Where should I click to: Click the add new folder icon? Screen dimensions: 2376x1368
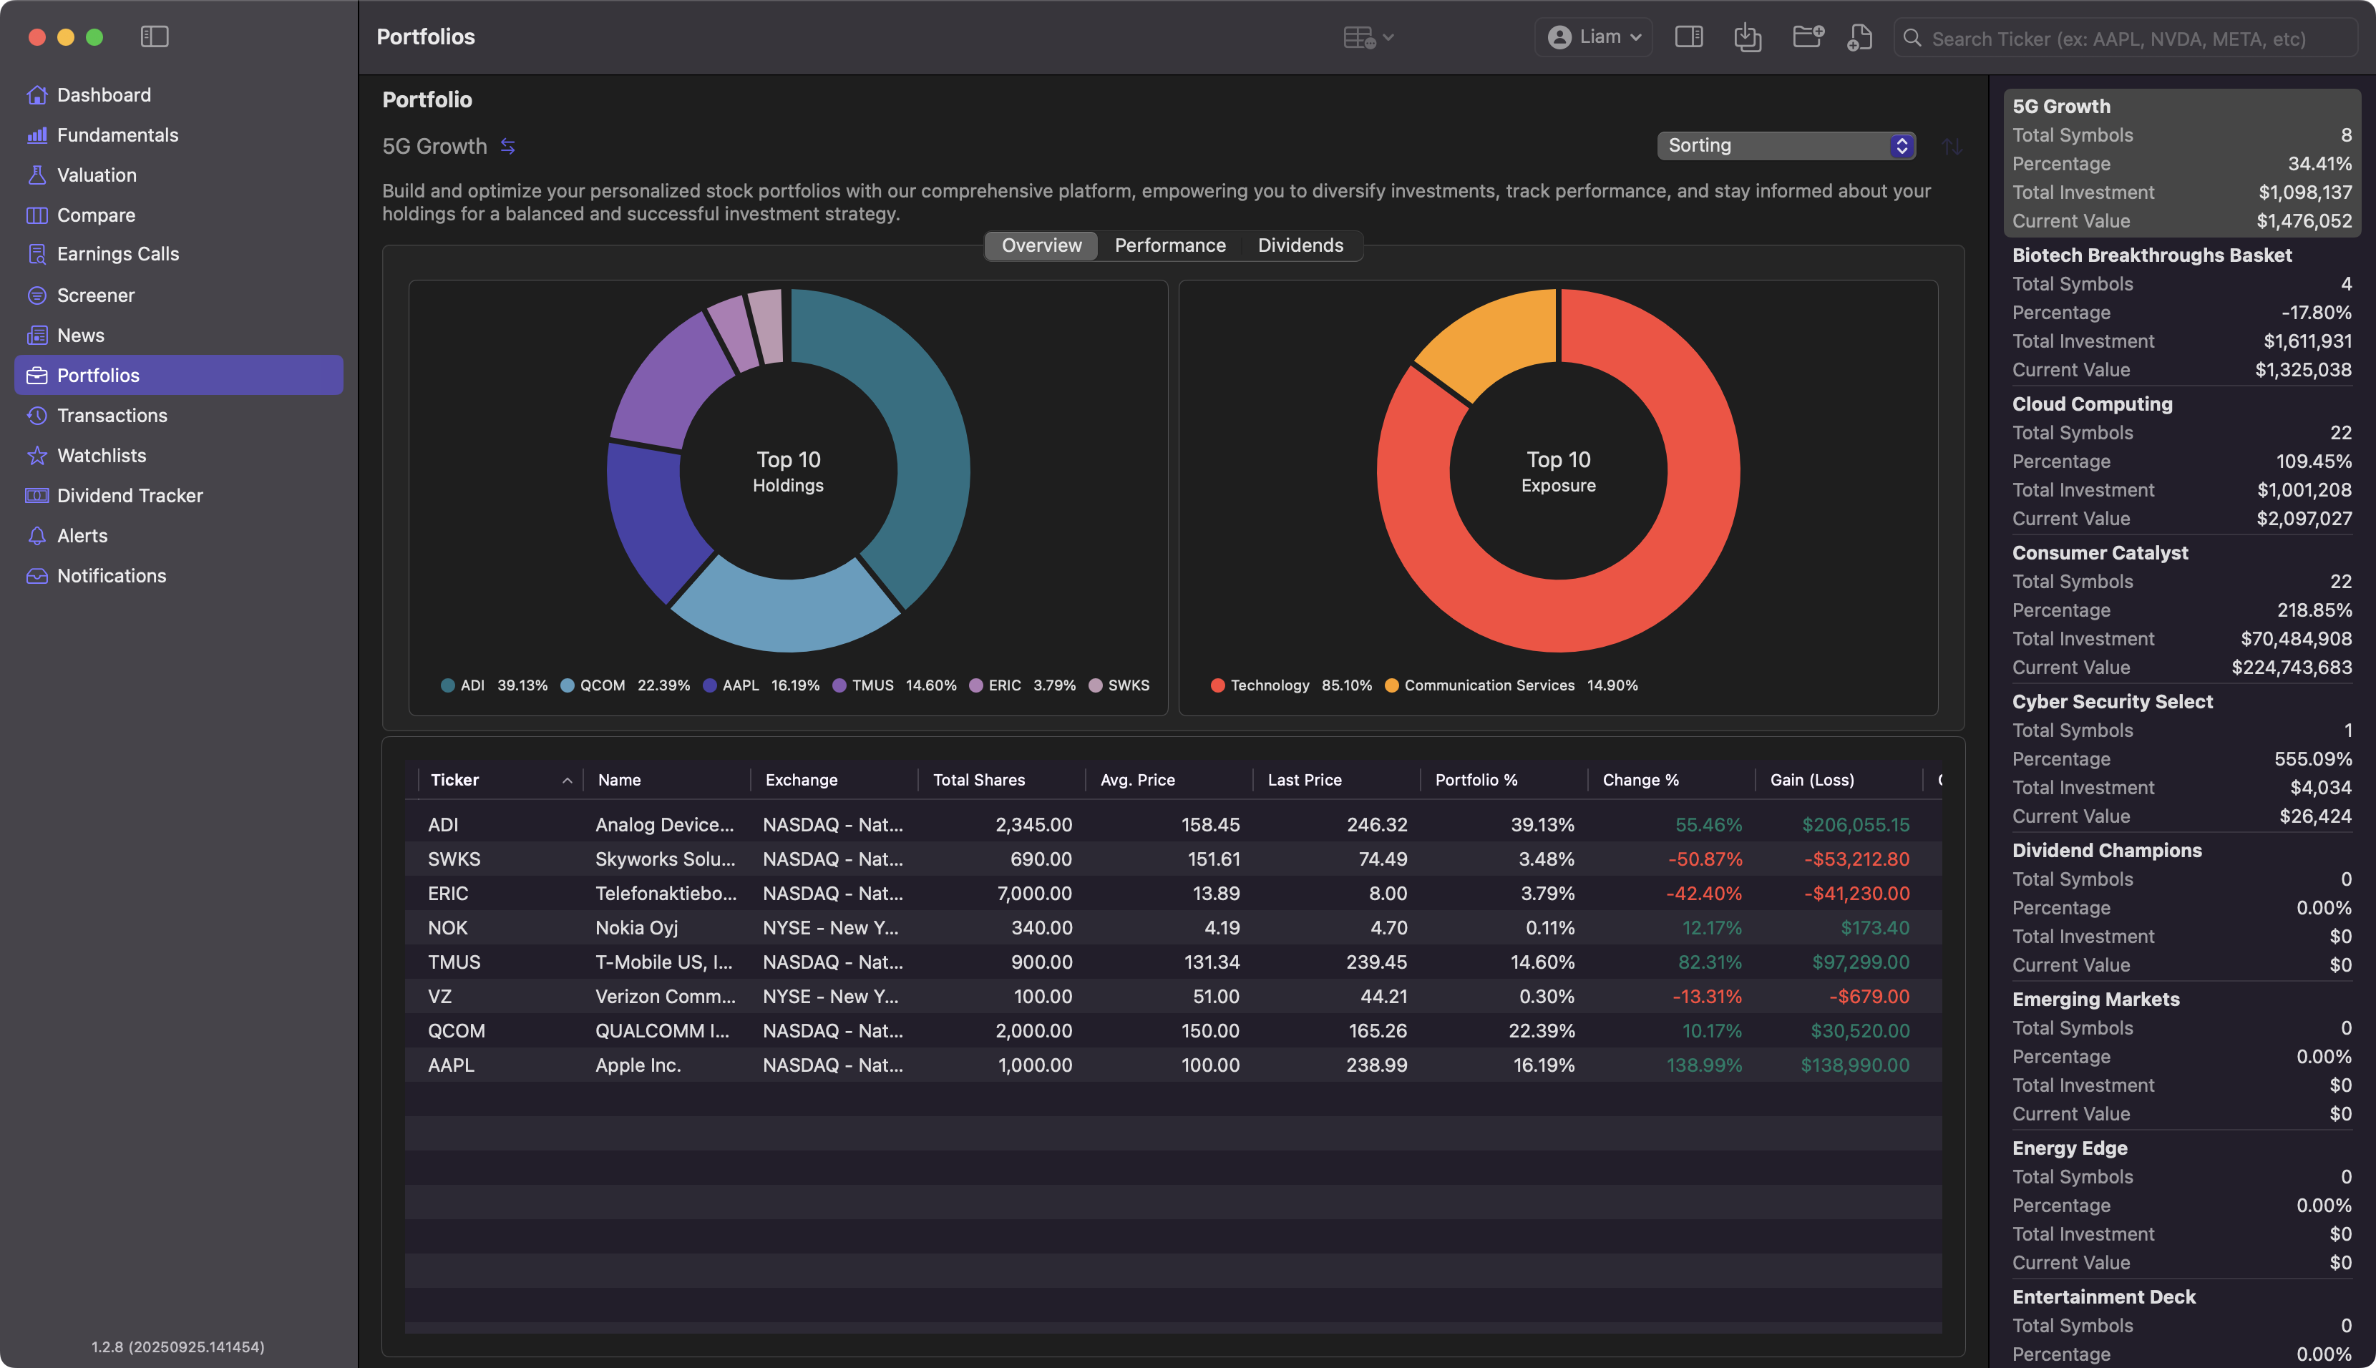point(1806,38)
